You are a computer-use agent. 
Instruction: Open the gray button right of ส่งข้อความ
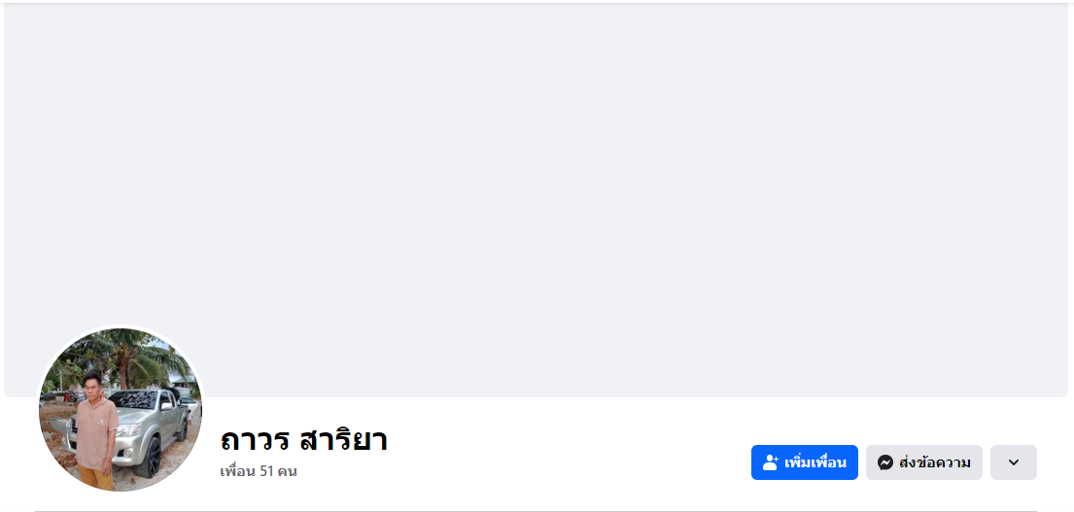click(x=1014, y=462)
